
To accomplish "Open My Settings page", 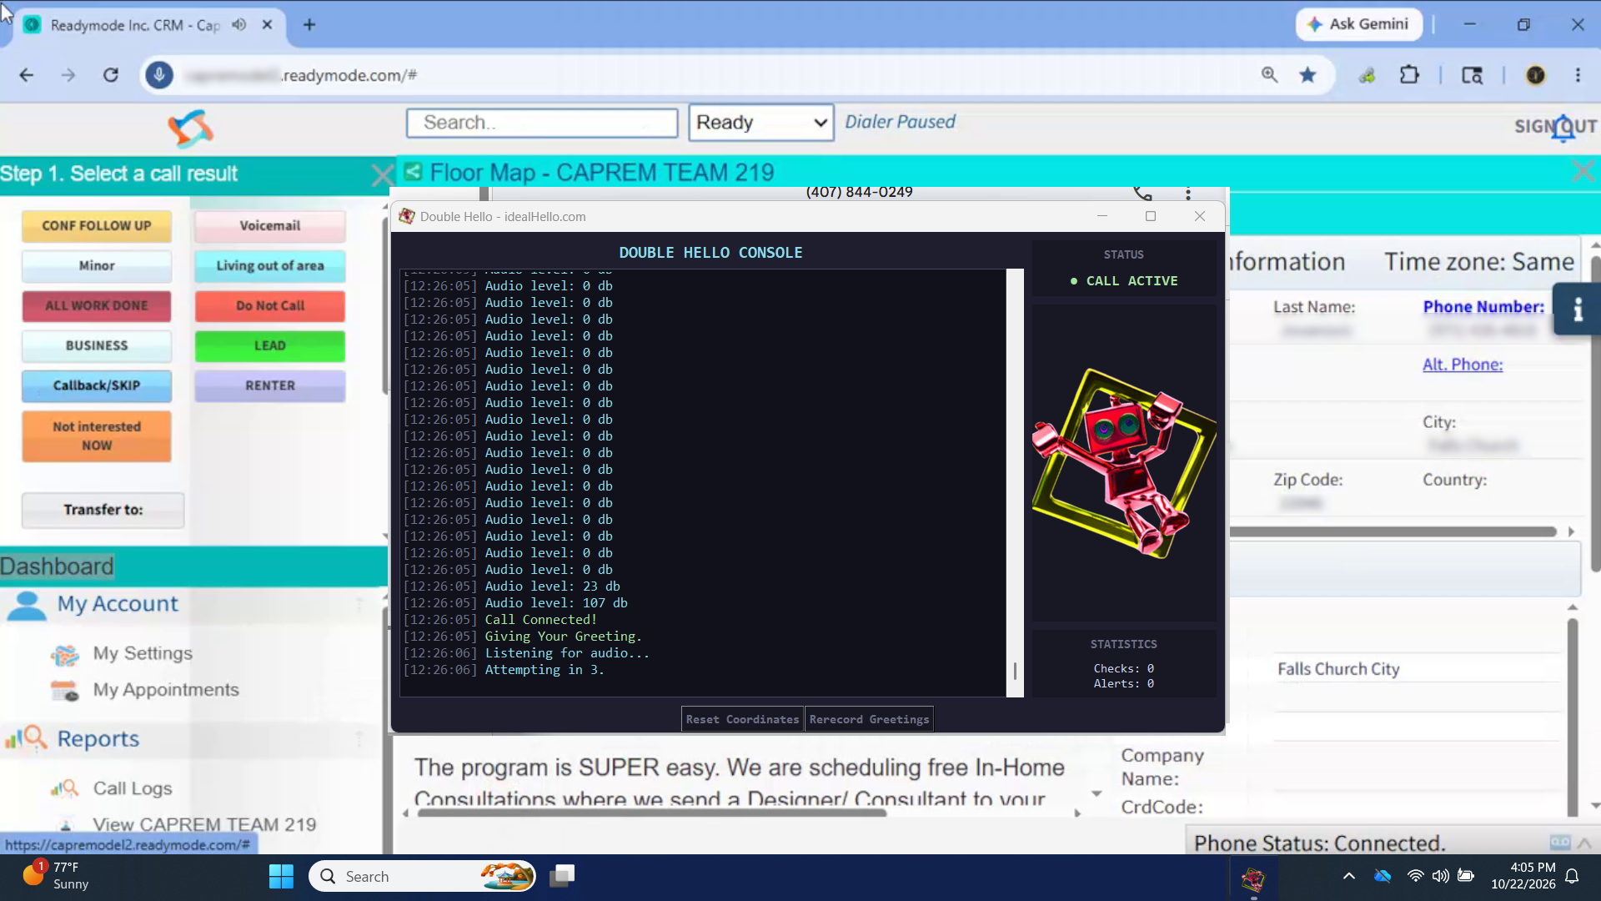I will tap(143, 653).
